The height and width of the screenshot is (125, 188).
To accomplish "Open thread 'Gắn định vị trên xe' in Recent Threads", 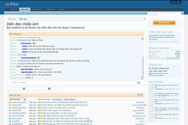I will (65, 102).
